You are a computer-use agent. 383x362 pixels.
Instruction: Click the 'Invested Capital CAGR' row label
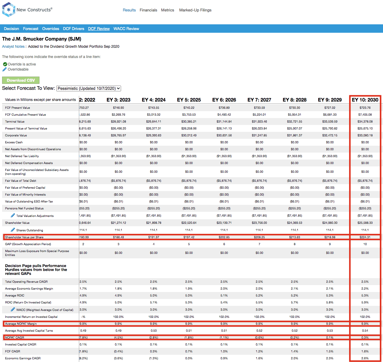click(20, 345)
